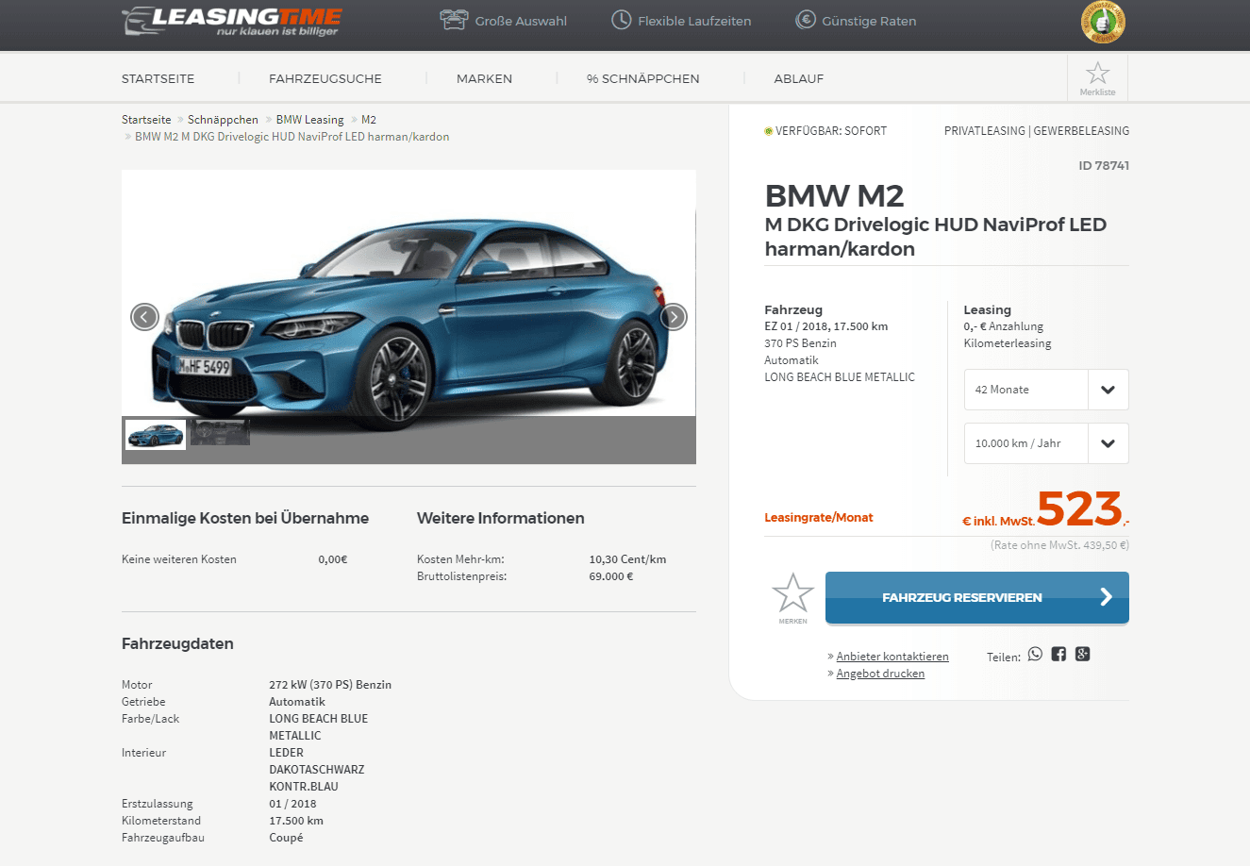Click Schnäppchen breadcrumb link
The height and width of the screenshot is (866, 1250).
(223, 120)
